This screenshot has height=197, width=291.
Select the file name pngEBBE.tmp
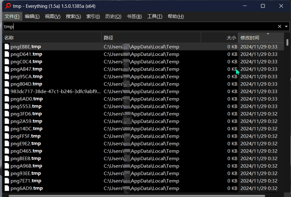(x=26, y=47)
